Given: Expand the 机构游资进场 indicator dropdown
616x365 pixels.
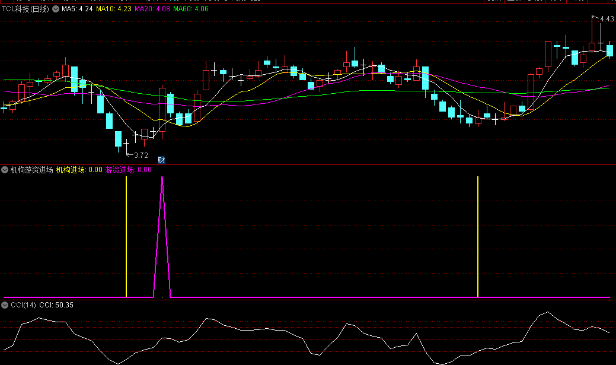Looking at the screenshot, I should [x=5, y=170].
